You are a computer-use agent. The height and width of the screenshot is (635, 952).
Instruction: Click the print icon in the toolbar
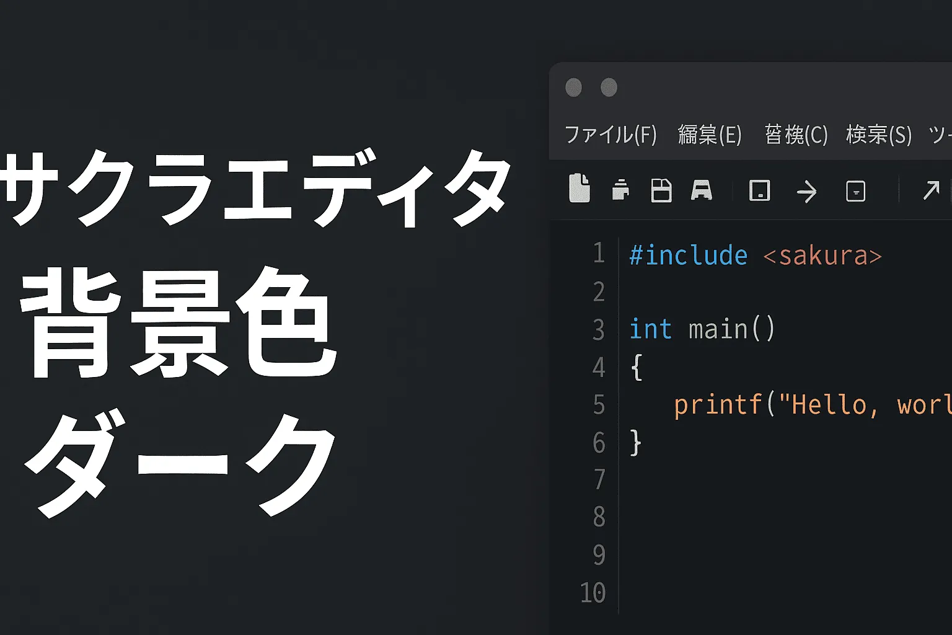[620, 190]
